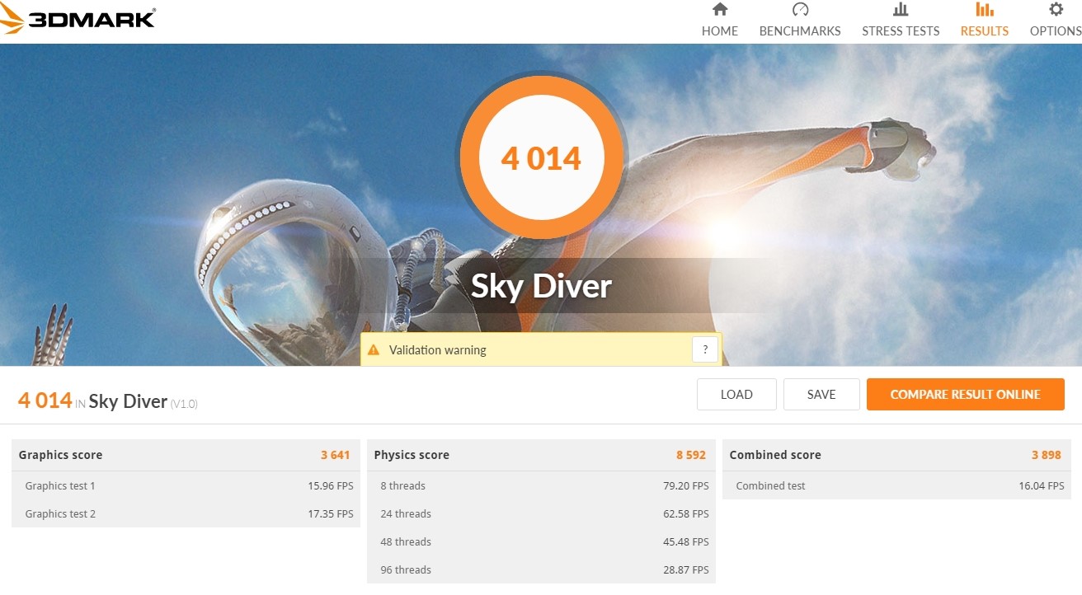Open Benchmarks via the gauge icon
Viewport: 1082px width, 595px height.
click(x=800, y=10)
